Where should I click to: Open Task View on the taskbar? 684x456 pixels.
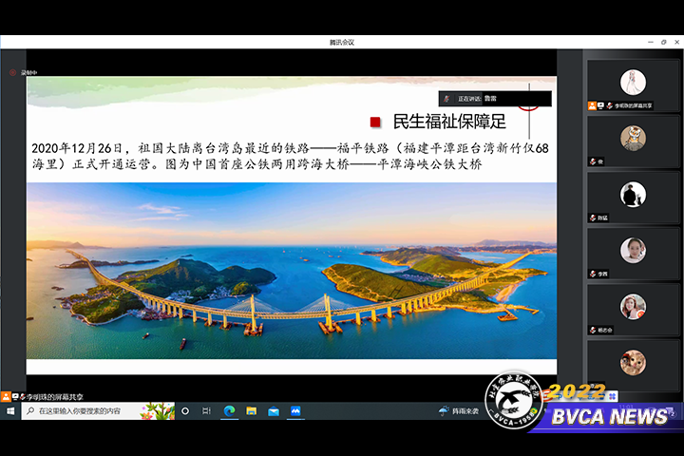(x=206, y=411)
